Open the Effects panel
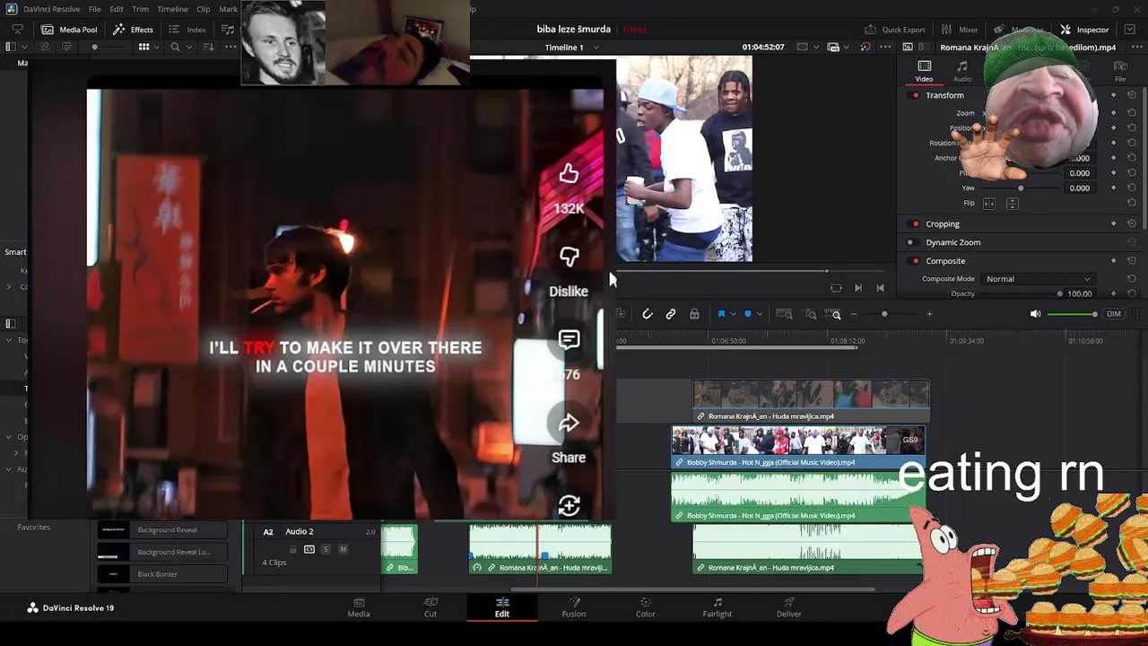This screenshot has width=1148, height=646. point(133,30)
